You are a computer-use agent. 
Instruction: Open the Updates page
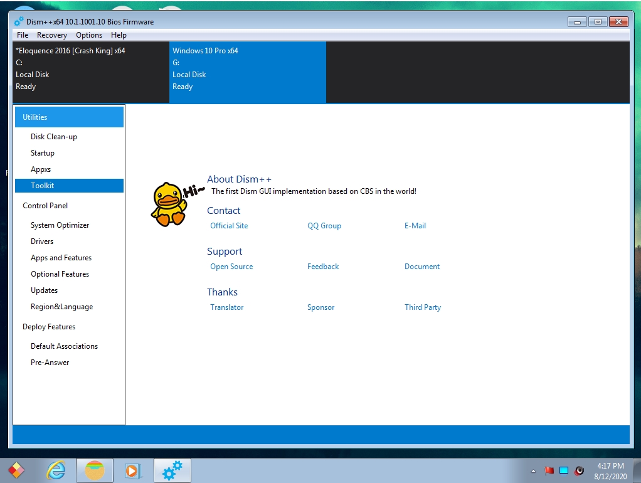pyautogui.click(x=44, y=290)
